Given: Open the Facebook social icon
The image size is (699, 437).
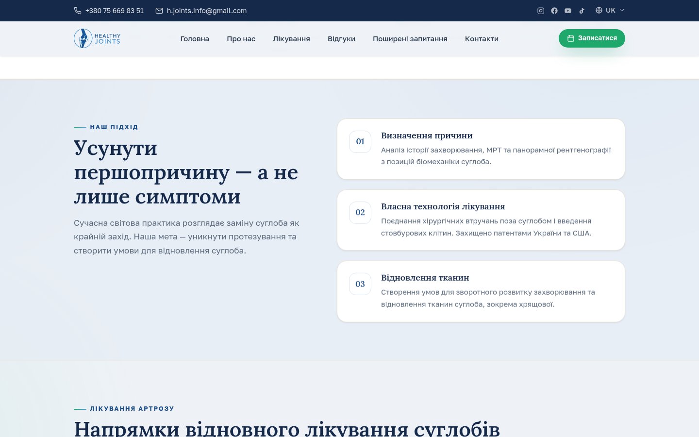Looking at the screenshot, I should [554, 11].
